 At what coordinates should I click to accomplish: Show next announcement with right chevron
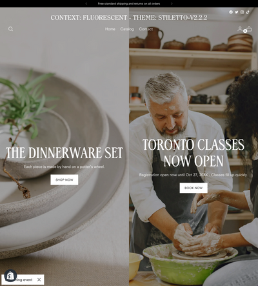pos(172,4)
